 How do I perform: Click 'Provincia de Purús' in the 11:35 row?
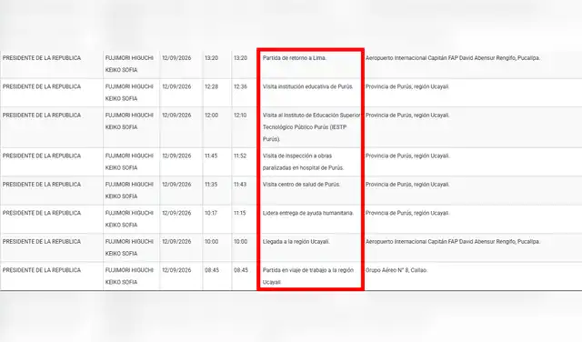(x=407, y=184)
